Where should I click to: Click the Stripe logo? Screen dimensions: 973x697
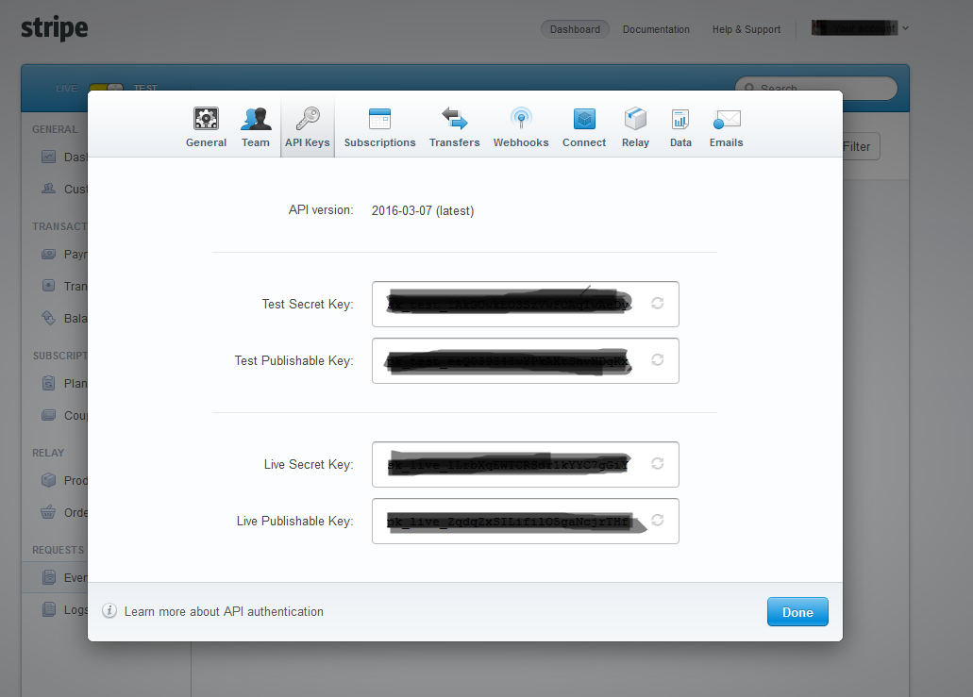tap(55, 28)
